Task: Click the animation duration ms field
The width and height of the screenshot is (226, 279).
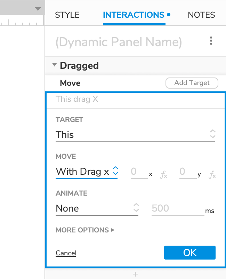Action: tap(177, 208)
